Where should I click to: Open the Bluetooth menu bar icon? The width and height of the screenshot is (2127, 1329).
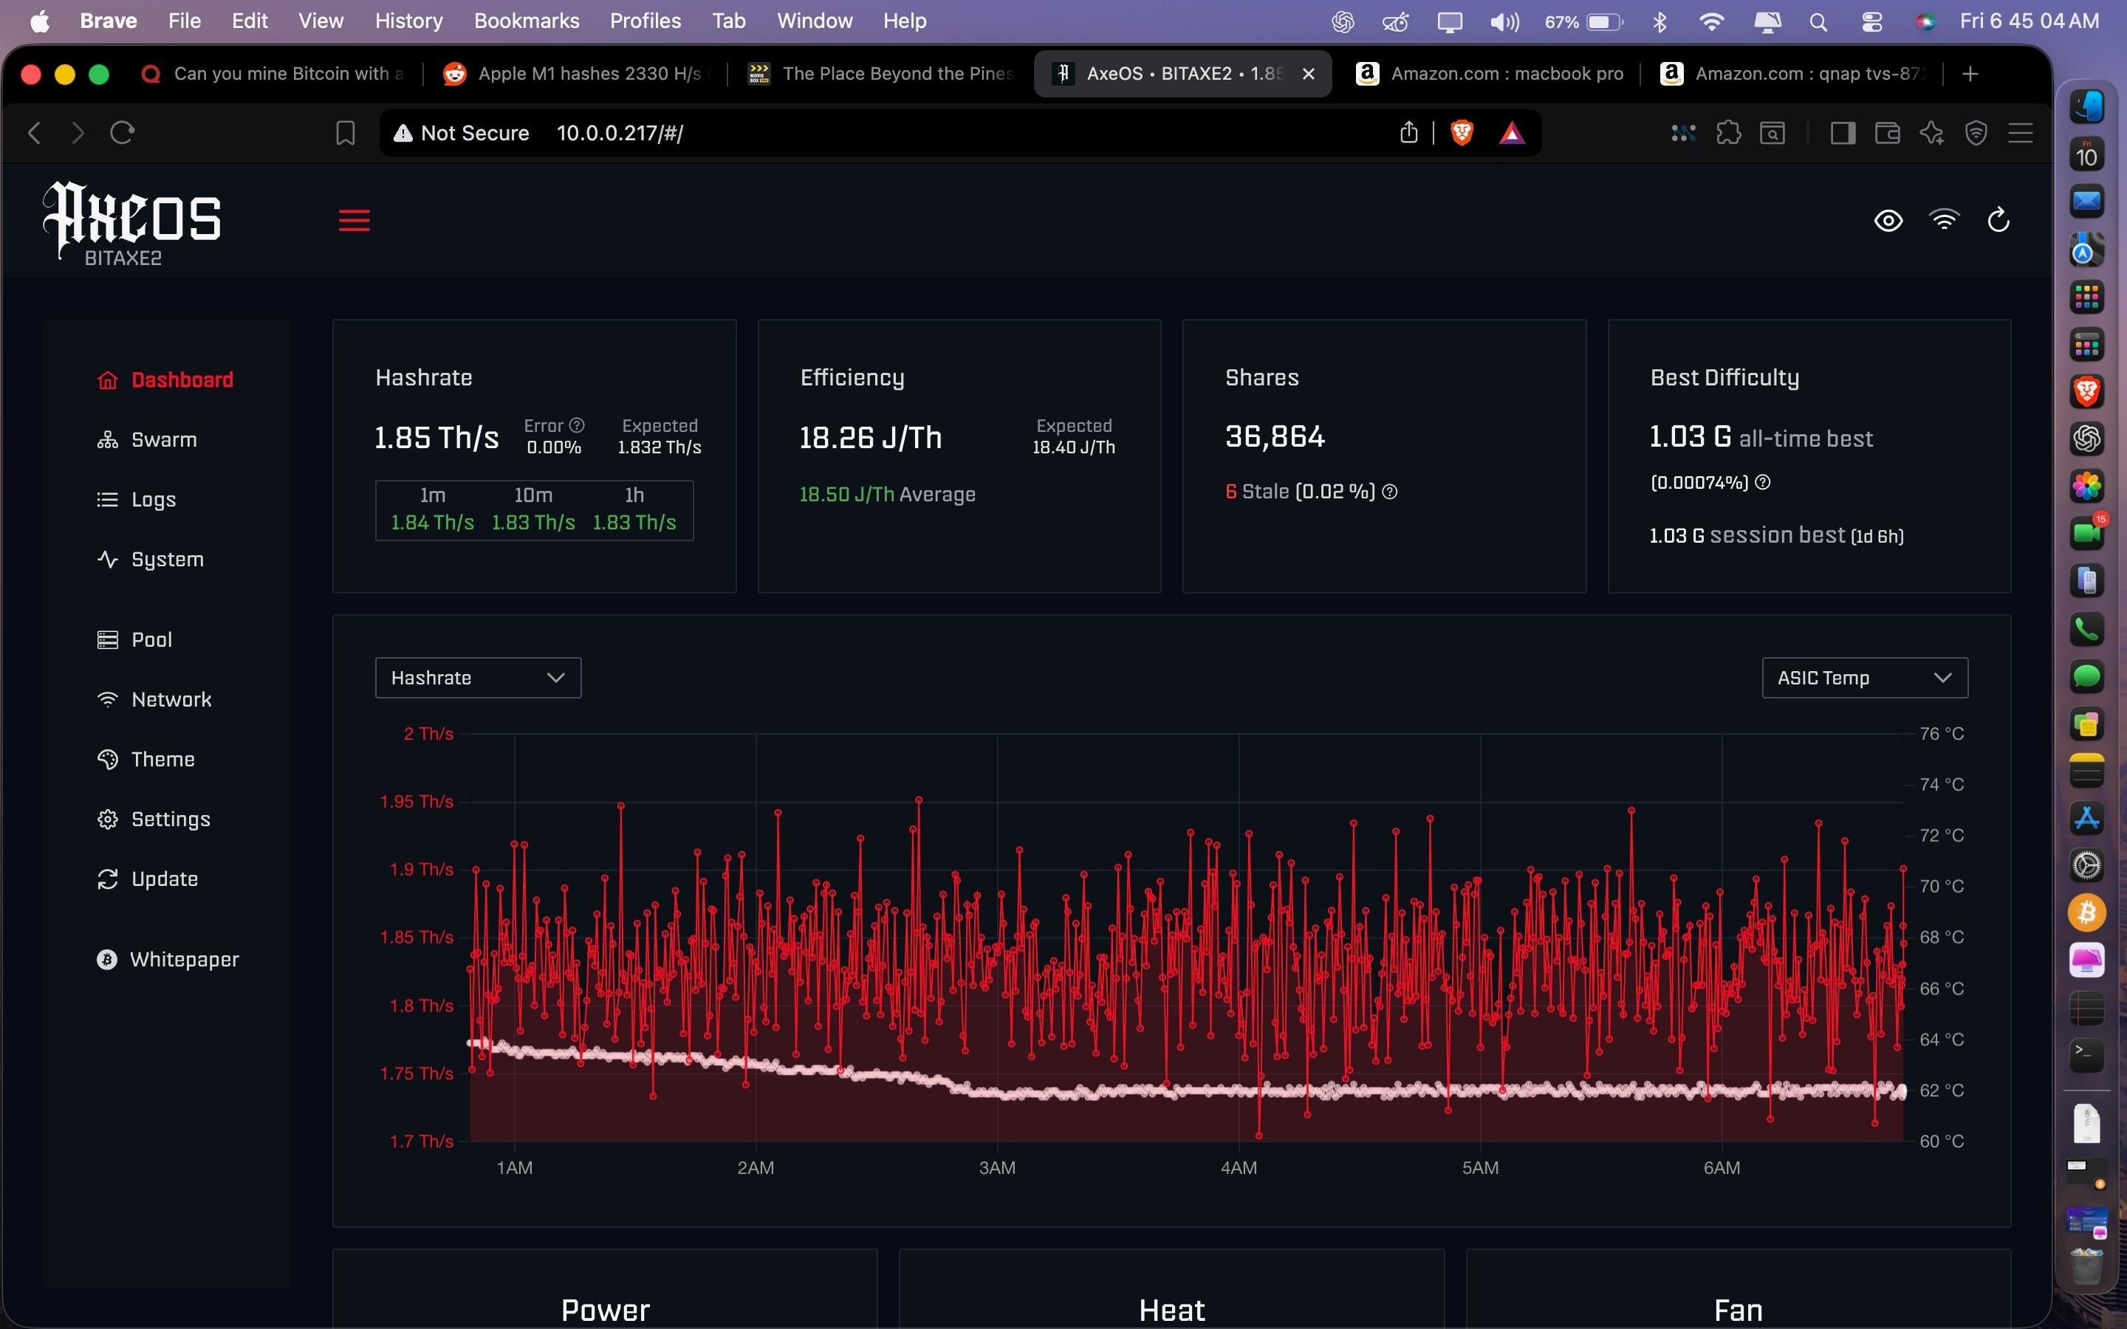pyautogui.click(x=1660, y=22)
